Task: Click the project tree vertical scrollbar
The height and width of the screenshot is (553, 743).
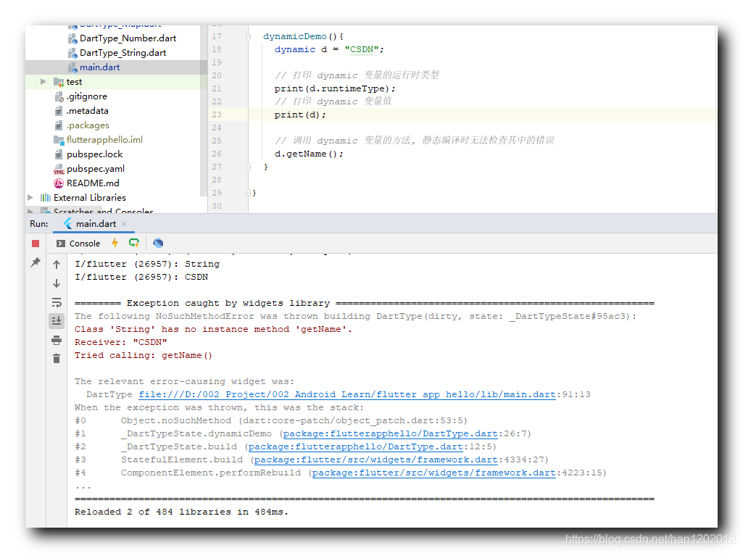Action: click(204, 109)
